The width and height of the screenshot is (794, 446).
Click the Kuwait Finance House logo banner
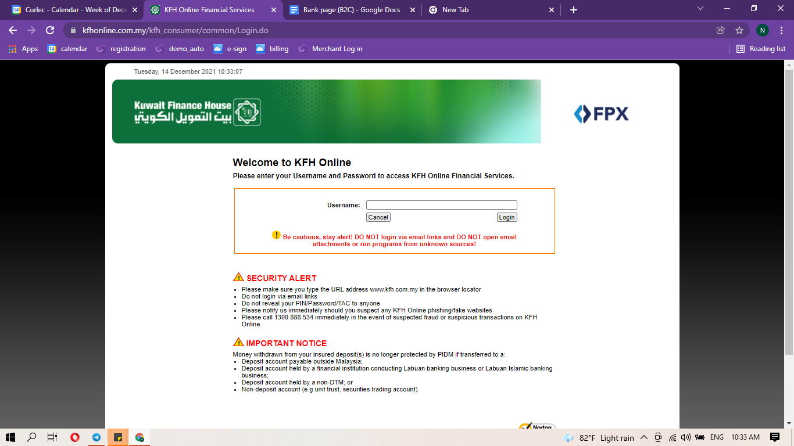click(x=327, y=111)
